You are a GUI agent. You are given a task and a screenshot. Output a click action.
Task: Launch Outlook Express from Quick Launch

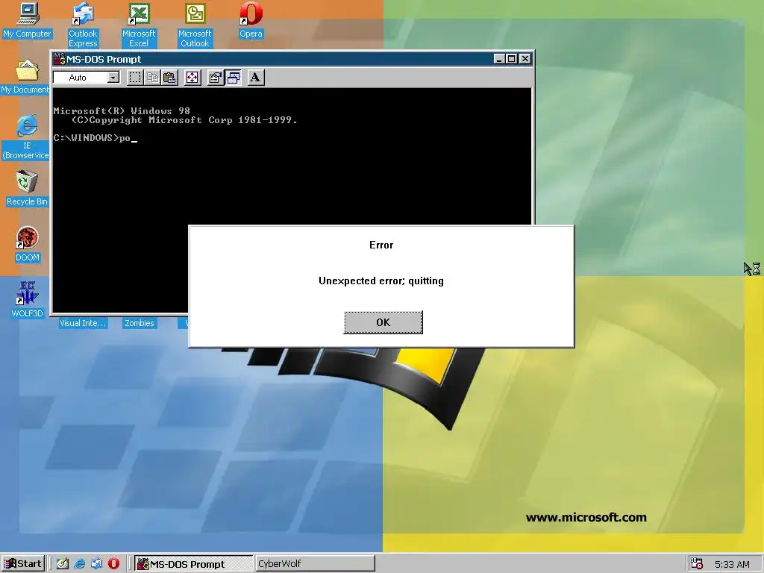coord(96,564)
